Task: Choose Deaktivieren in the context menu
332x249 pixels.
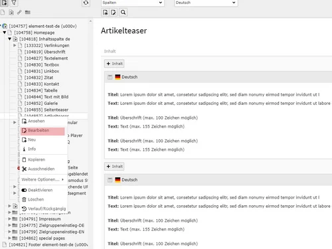Action: pos(44,190)
